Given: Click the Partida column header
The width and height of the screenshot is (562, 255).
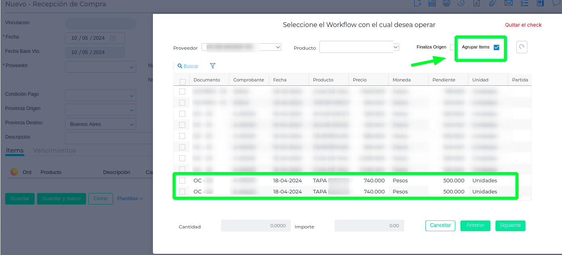Looking at the screenshot, I should [520, 80].
